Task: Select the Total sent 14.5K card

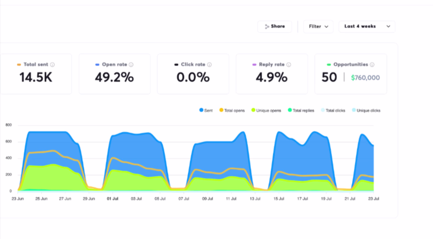Action: point(36,74)
